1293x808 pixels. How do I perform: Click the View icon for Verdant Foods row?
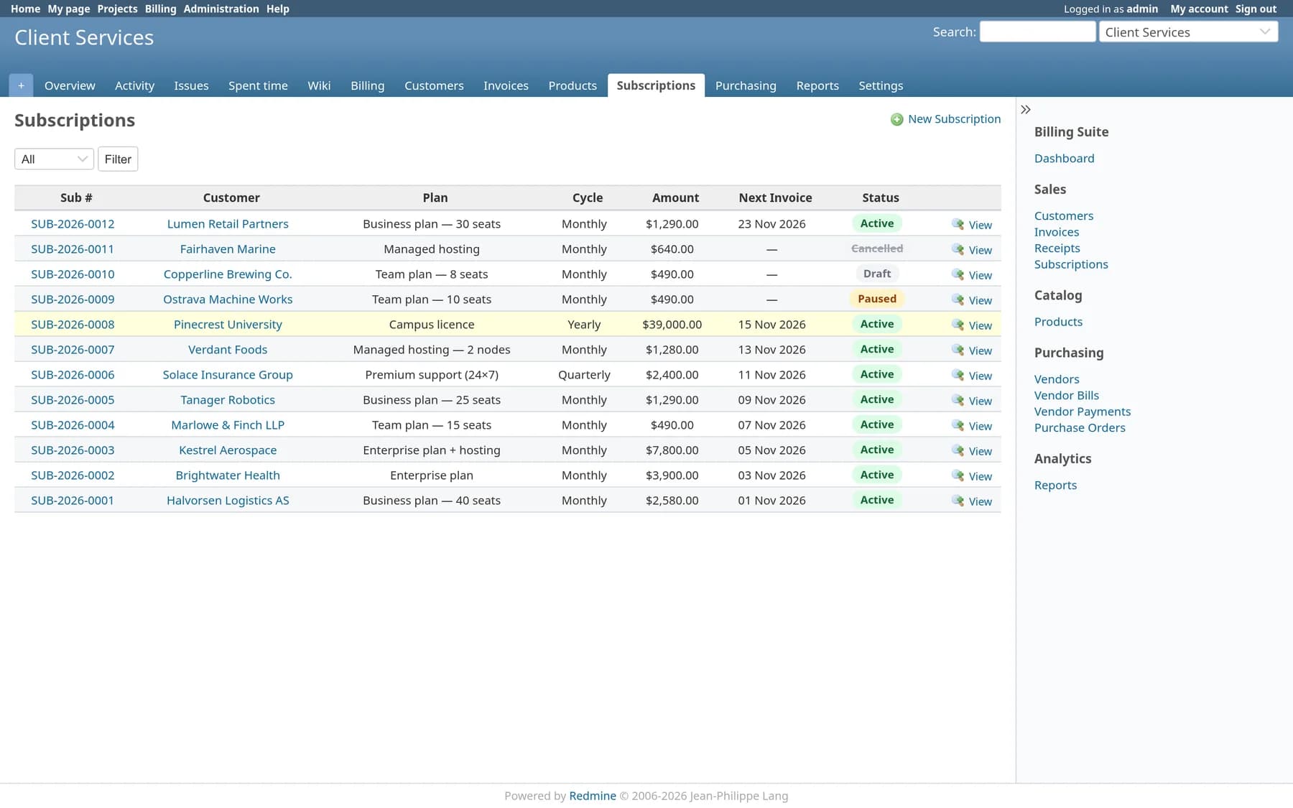(x=958, y=350)
